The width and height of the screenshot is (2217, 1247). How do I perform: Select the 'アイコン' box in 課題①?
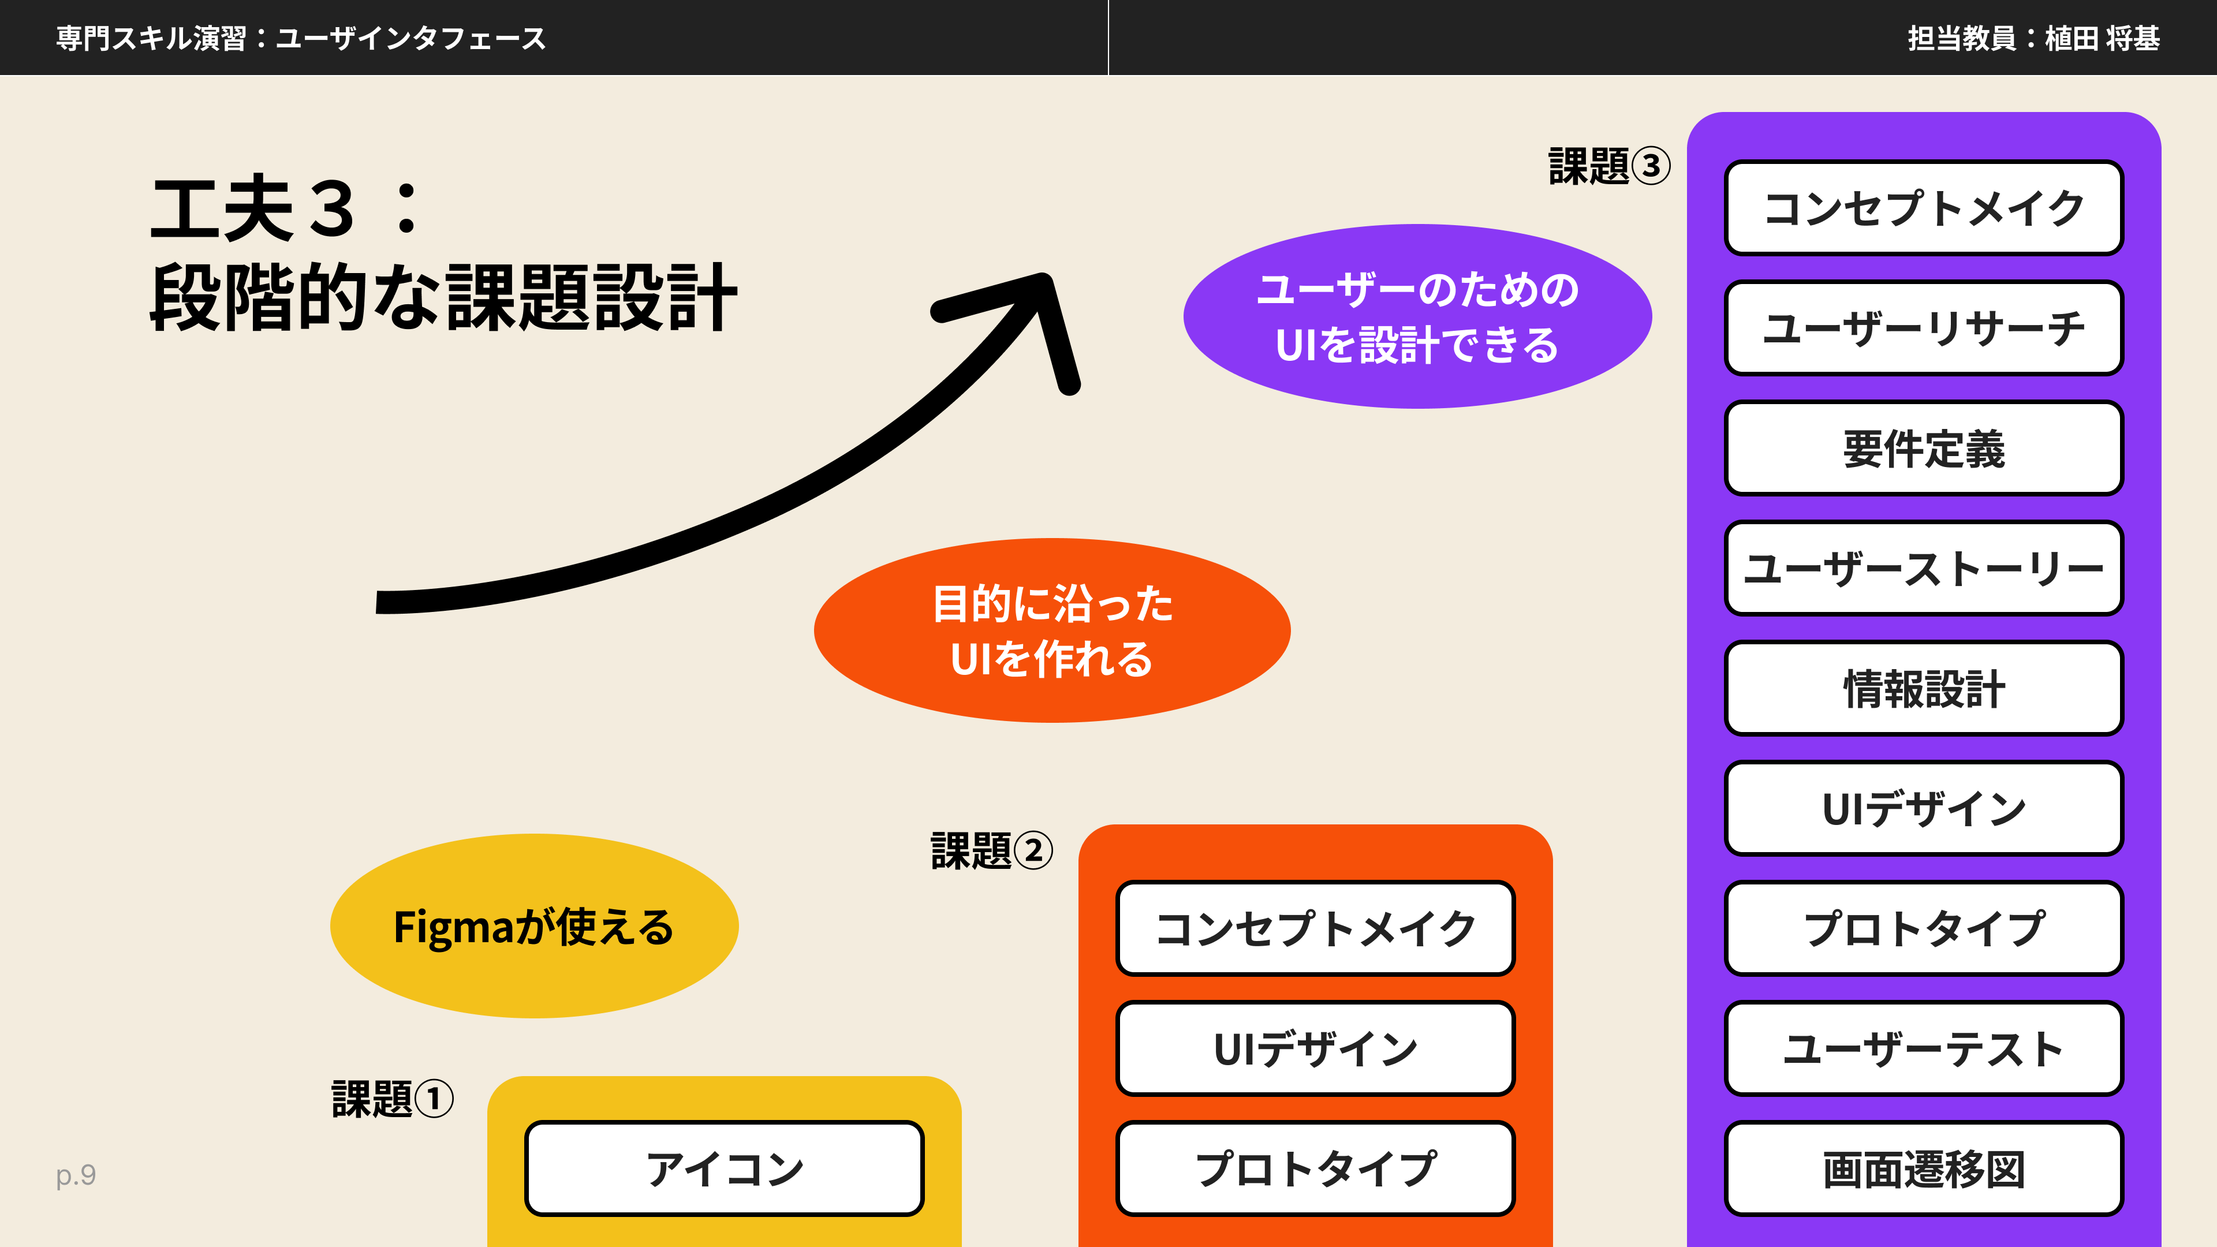(725, 1168)
